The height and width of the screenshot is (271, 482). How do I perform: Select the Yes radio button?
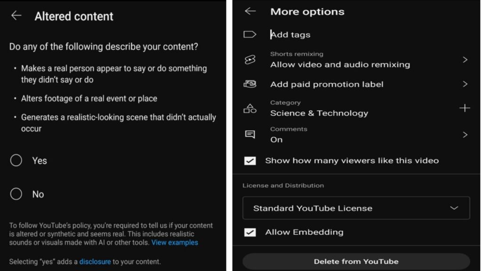[16, 160]
